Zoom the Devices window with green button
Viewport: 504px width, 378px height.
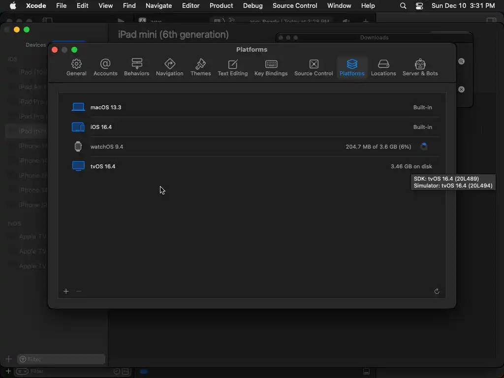point(27,30)
